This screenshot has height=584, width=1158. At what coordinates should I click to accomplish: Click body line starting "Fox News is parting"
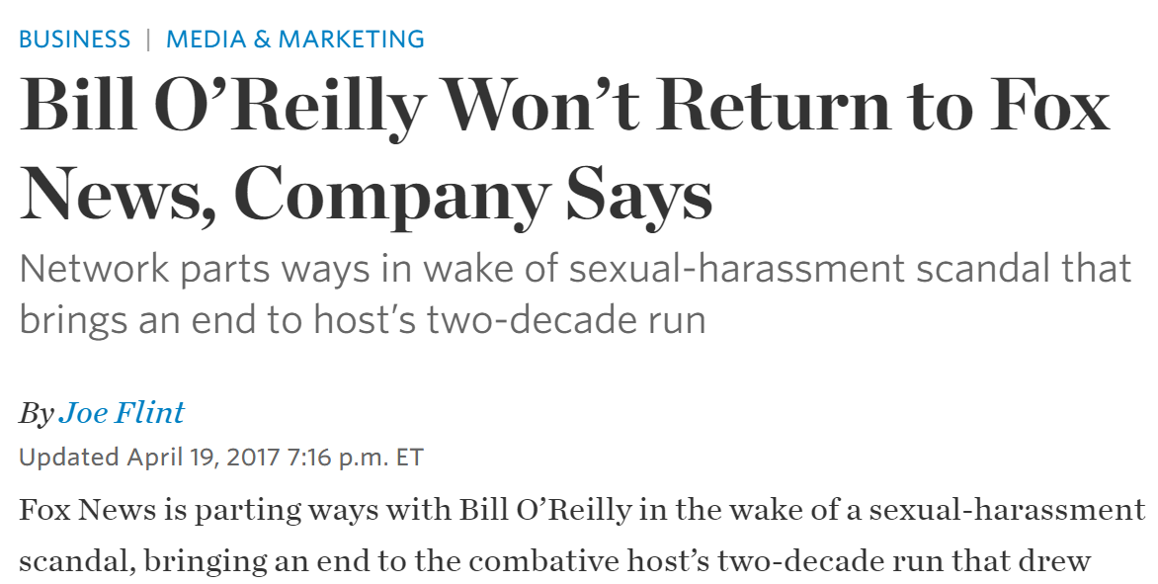(x=582, y=510)
